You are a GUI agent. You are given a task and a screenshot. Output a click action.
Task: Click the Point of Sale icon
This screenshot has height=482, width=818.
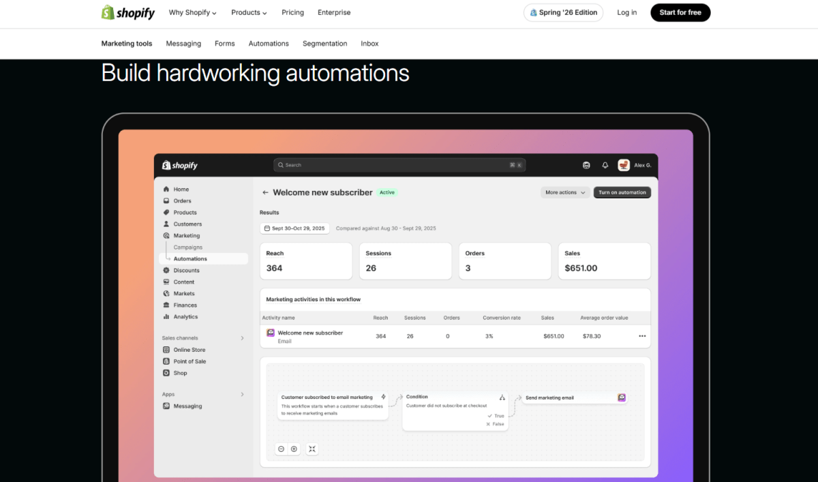coord(166,361)
